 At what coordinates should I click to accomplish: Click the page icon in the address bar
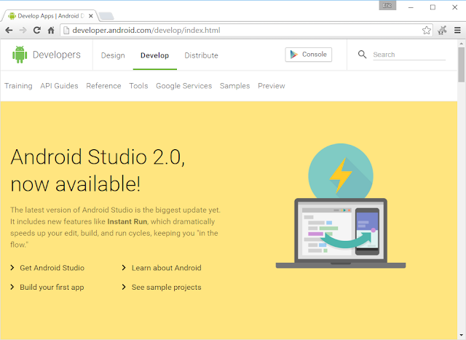coord(66,31)
